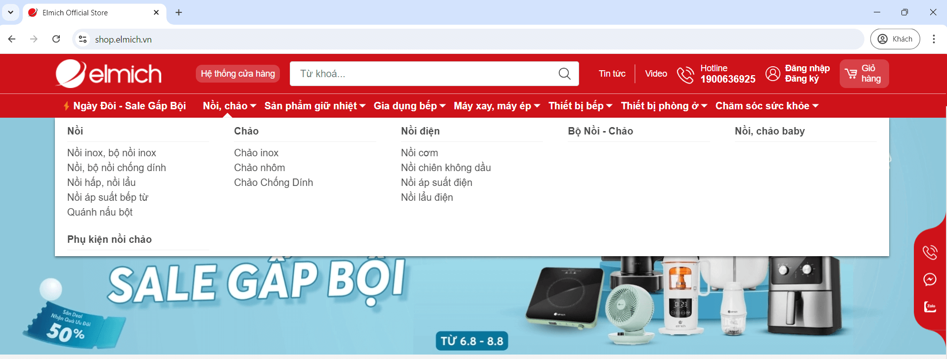The height and width of the screenshot is (359, 947).
Task: Click the Elmich logo
Action: tap(108, 74)
